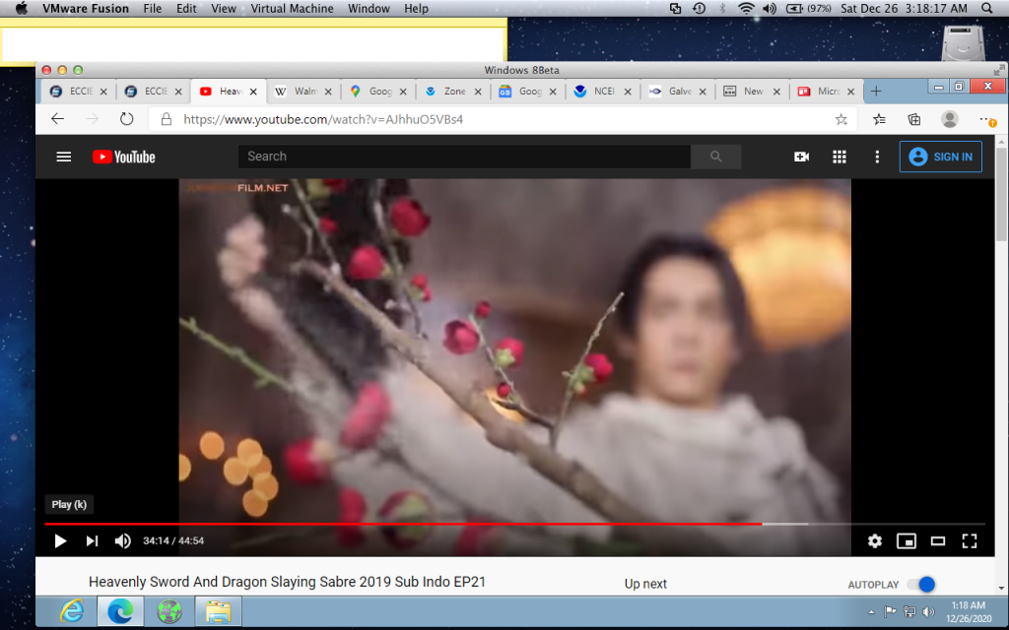Screen dimensions: 1009x630
Task: Seek on the red video progress bar
Action: (403, 525)
